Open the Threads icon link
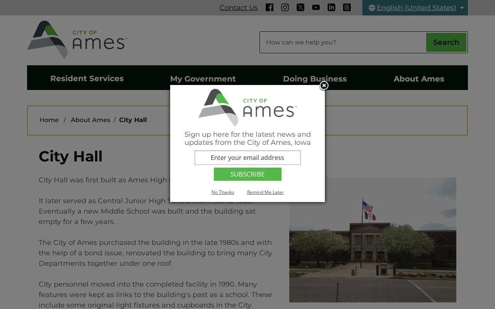Viewport: 495px width, 309px height. pyautogui.click(x=347, y=7)
